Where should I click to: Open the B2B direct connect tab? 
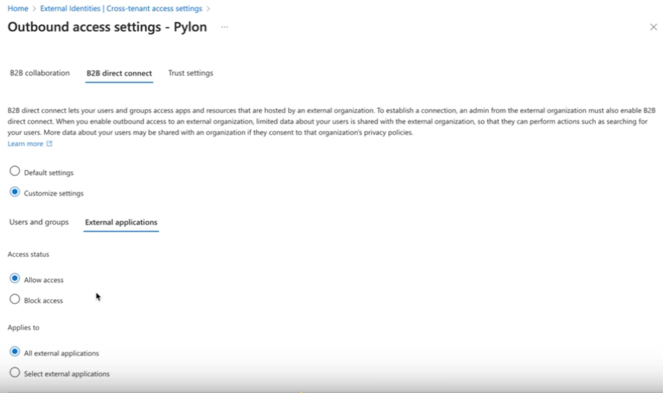[119, 73]
